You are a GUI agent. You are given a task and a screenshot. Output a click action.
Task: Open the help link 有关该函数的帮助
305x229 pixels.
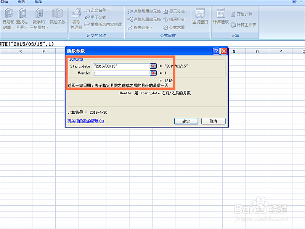[86, 121]
